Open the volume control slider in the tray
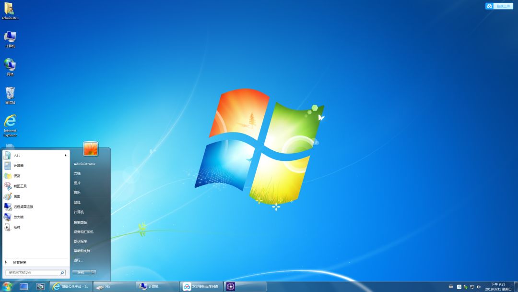Image resolution: width=518 pixels, height=292 pixels. (x=478, y=287)
